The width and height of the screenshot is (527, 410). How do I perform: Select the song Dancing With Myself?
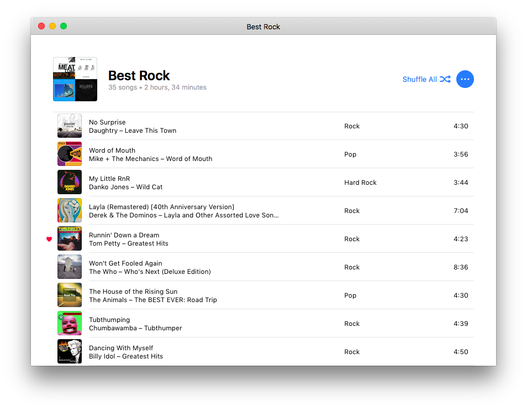120,348
